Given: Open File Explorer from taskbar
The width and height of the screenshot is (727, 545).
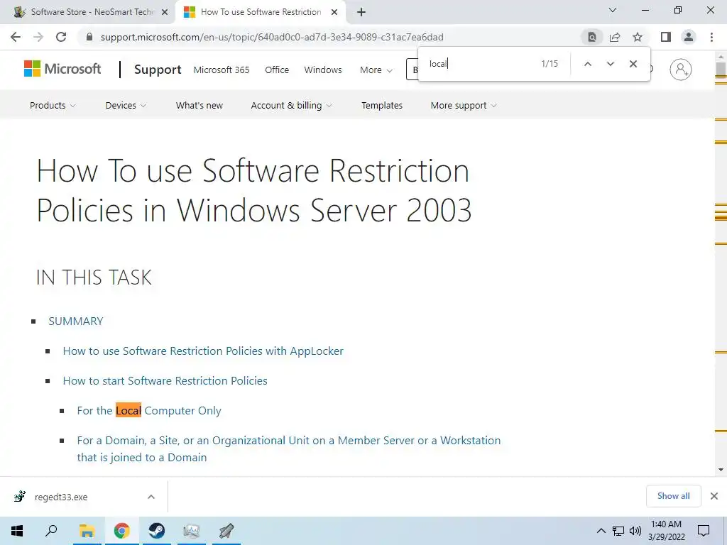Looking at the screenshot, I should (x=87, y=531).
